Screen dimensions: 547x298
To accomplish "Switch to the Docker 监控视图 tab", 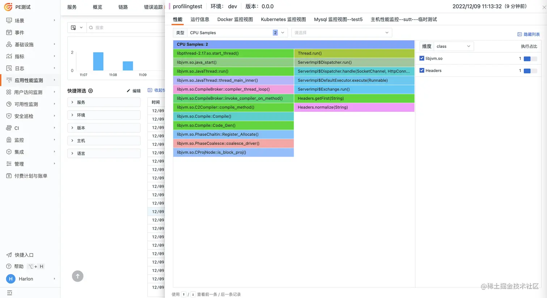I will coord(235,20).
